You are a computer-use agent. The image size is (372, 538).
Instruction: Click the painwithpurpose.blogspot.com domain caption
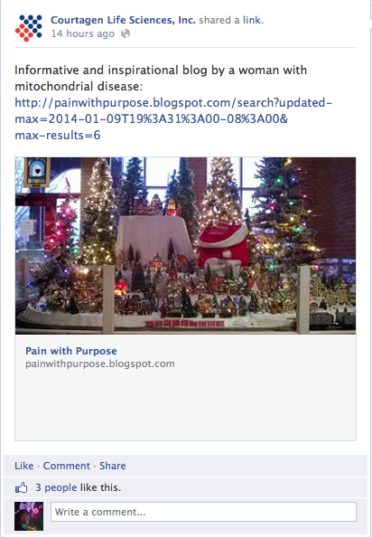(x=100, y=363)
